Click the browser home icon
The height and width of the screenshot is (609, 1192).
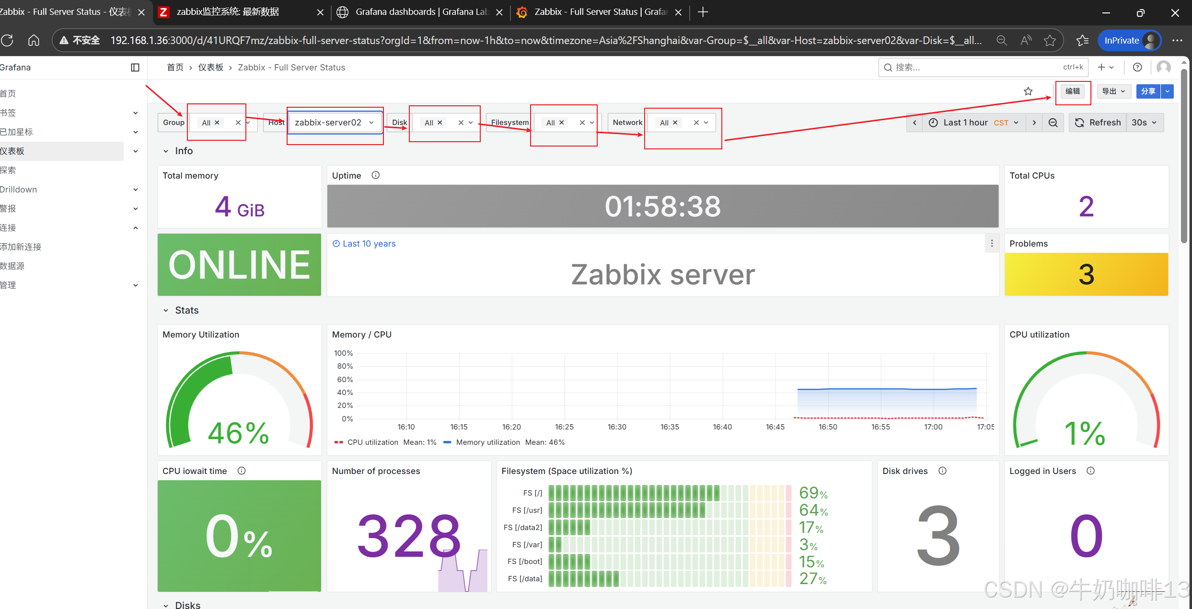pyautogui.click(x=34, y=40)
